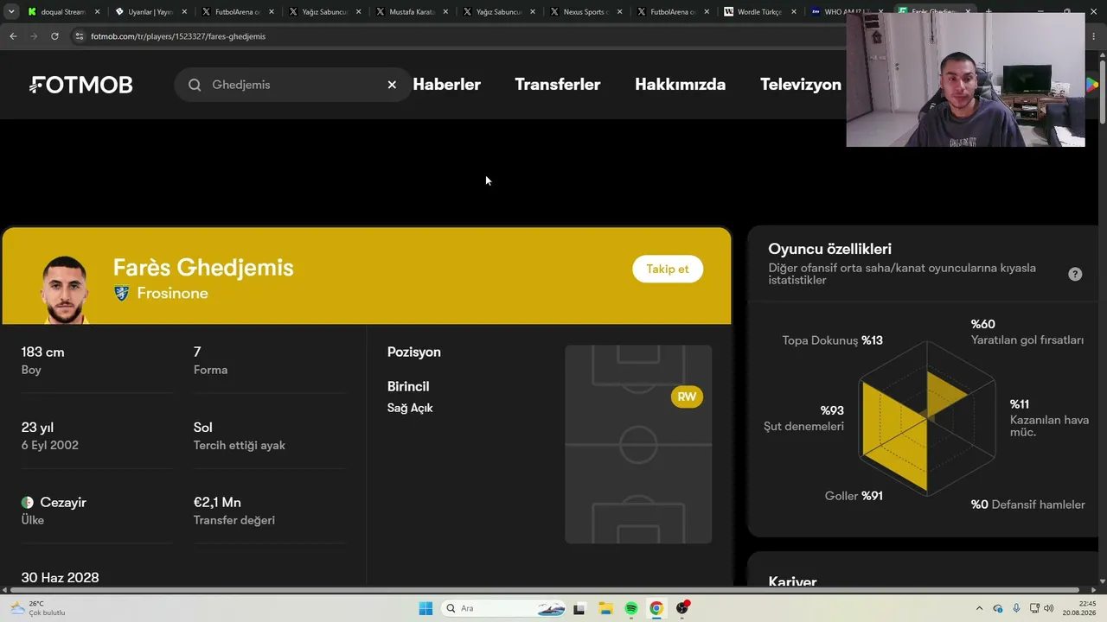Follow player with Takip et button
This screenshot has height=622, width=1107.
pos(668,269)
